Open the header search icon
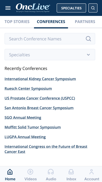The width and height of the screenshot is (102, 182). [93, 8]
